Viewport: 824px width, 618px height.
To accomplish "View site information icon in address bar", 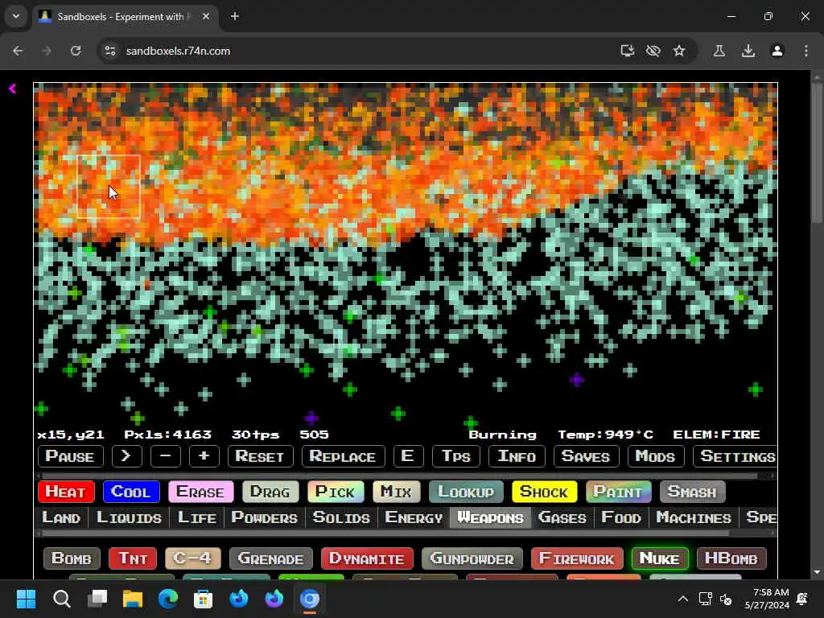I will coord(109,51).
